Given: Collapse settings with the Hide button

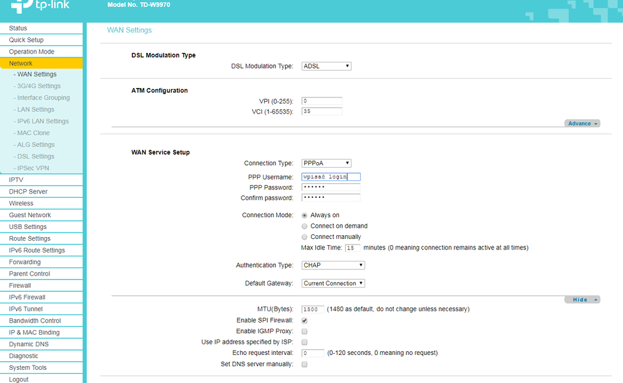Looking at the screenshot, I should tap(582, 299).
